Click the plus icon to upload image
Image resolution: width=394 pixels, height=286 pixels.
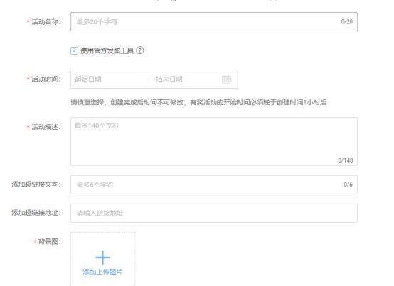point(102,258)
